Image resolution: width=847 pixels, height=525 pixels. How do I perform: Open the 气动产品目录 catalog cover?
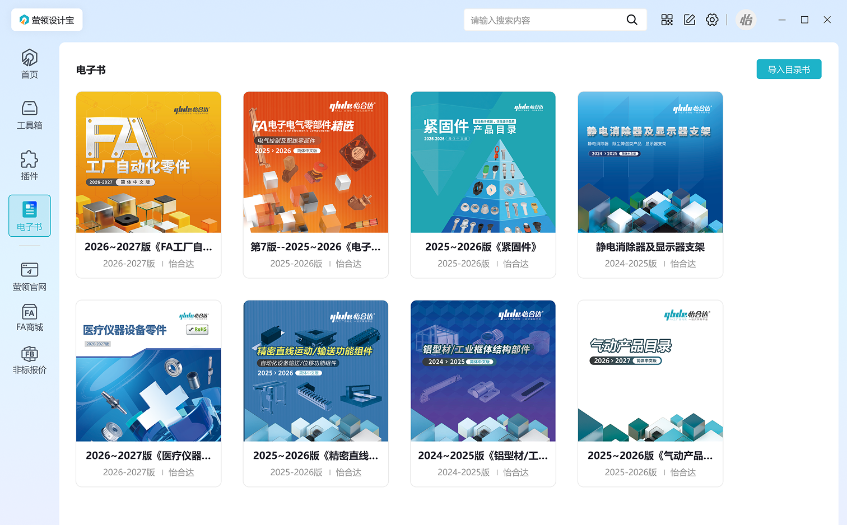pyautogui.click(x=650, y=371)
